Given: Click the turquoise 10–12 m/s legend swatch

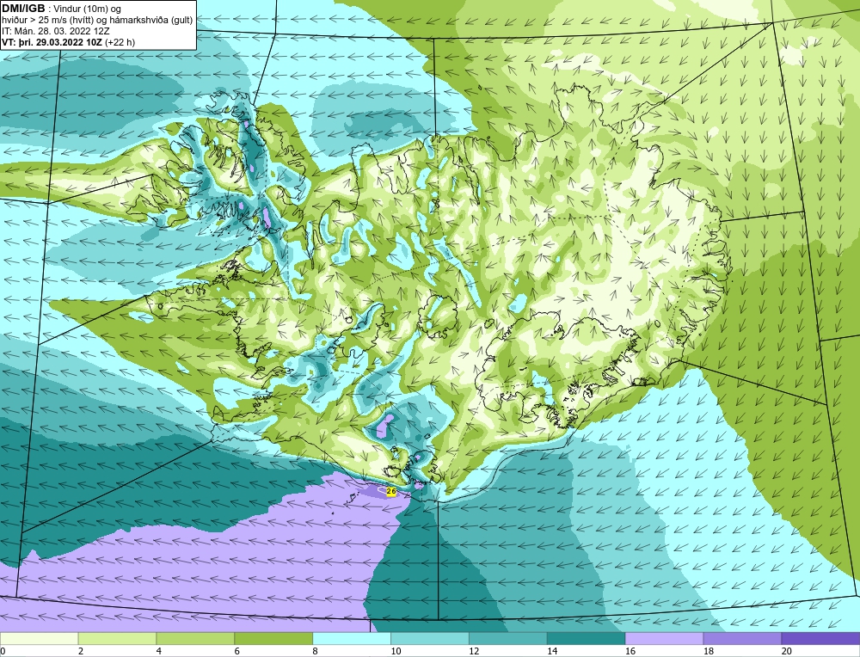Looking at the screenshot, I should point(430,638).
